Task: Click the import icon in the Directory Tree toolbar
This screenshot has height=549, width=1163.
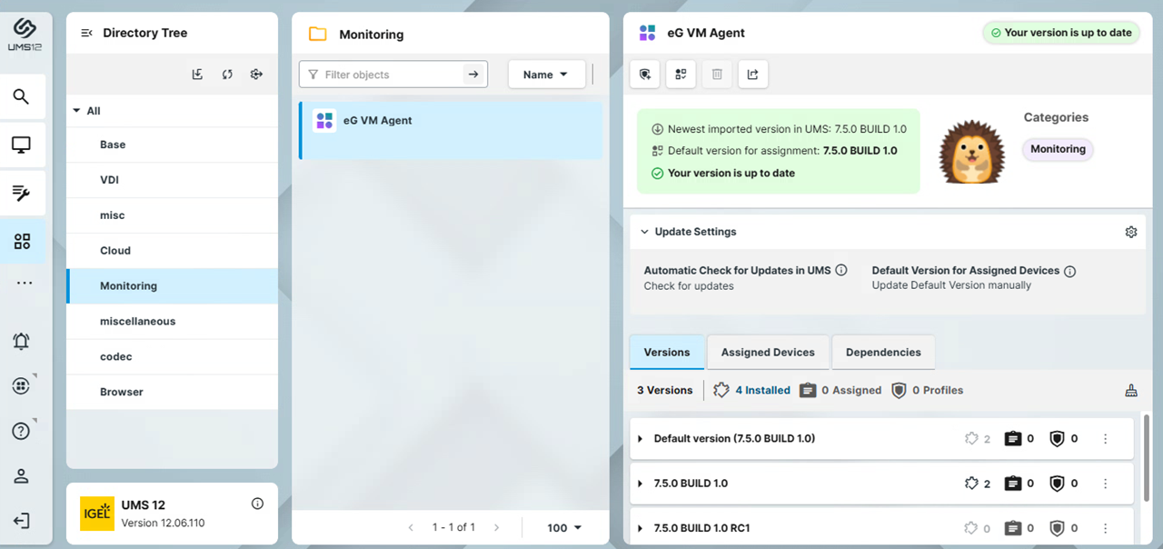Action: click(197, 75)
